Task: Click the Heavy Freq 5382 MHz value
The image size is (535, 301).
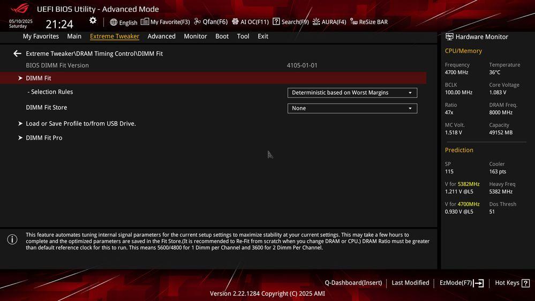Action: point(501,192)
